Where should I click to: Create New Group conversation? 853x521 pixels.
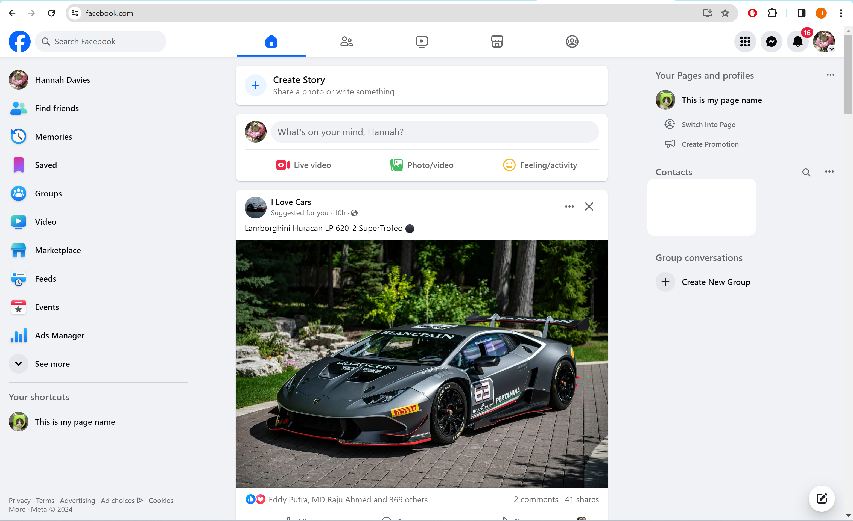coord(745,282)
